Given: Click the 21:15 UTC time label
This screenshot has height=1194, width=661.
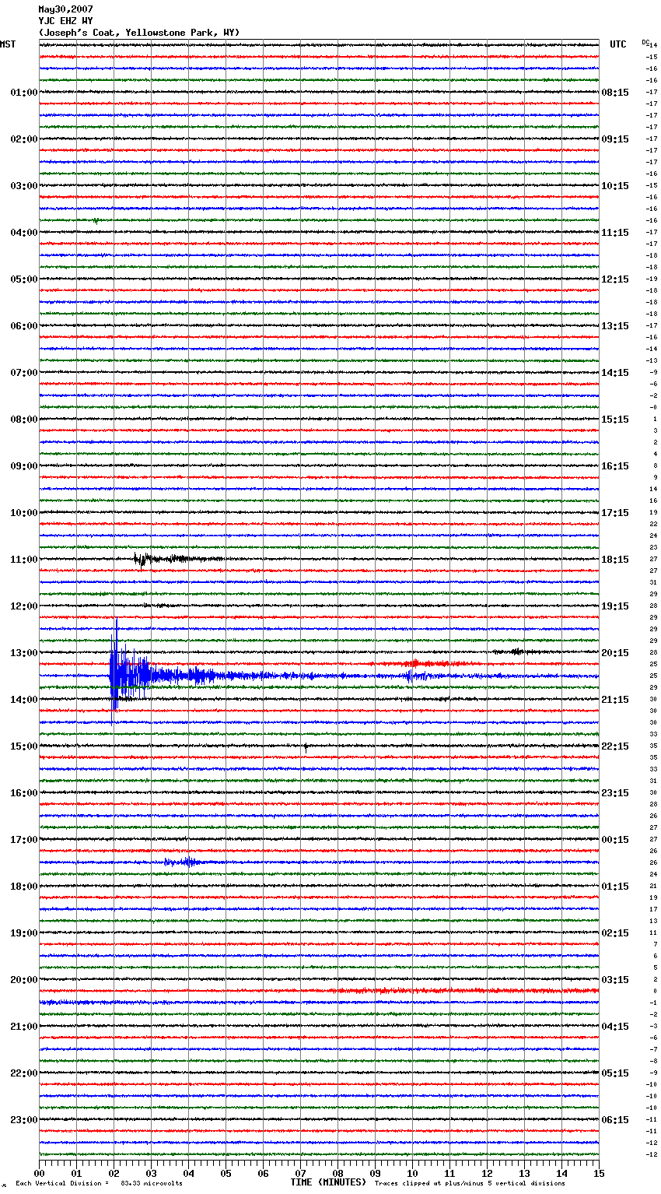Looking at the screenshot, I should click(x=615, y=700).
